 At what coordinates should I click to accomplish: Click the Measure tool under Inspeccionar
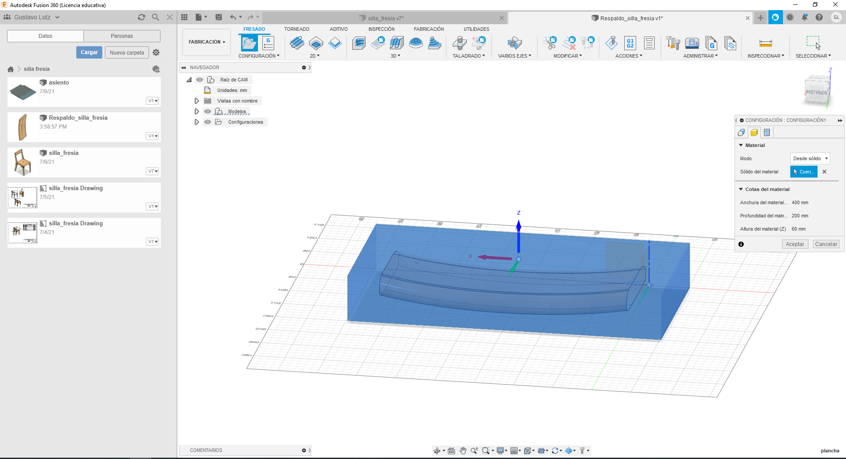(x=766, y=43)
